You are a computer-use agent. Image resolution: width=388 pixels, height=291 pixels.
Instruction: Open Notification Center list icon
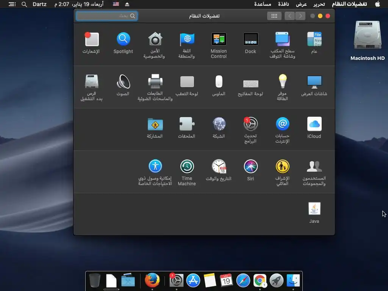click(x=12, y=4)
